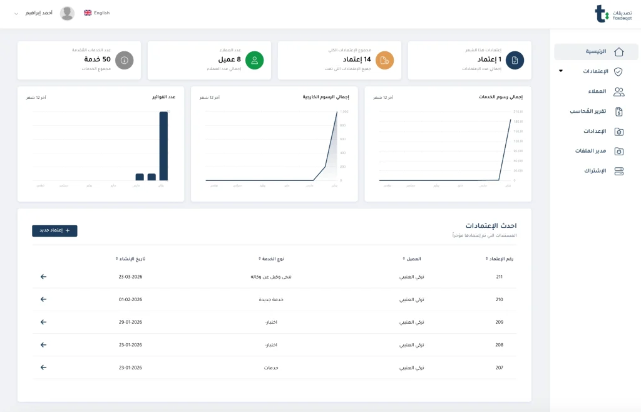
Task: Open user menu chevron beside أحمد إبراهيم
Action: pos(16,13)
